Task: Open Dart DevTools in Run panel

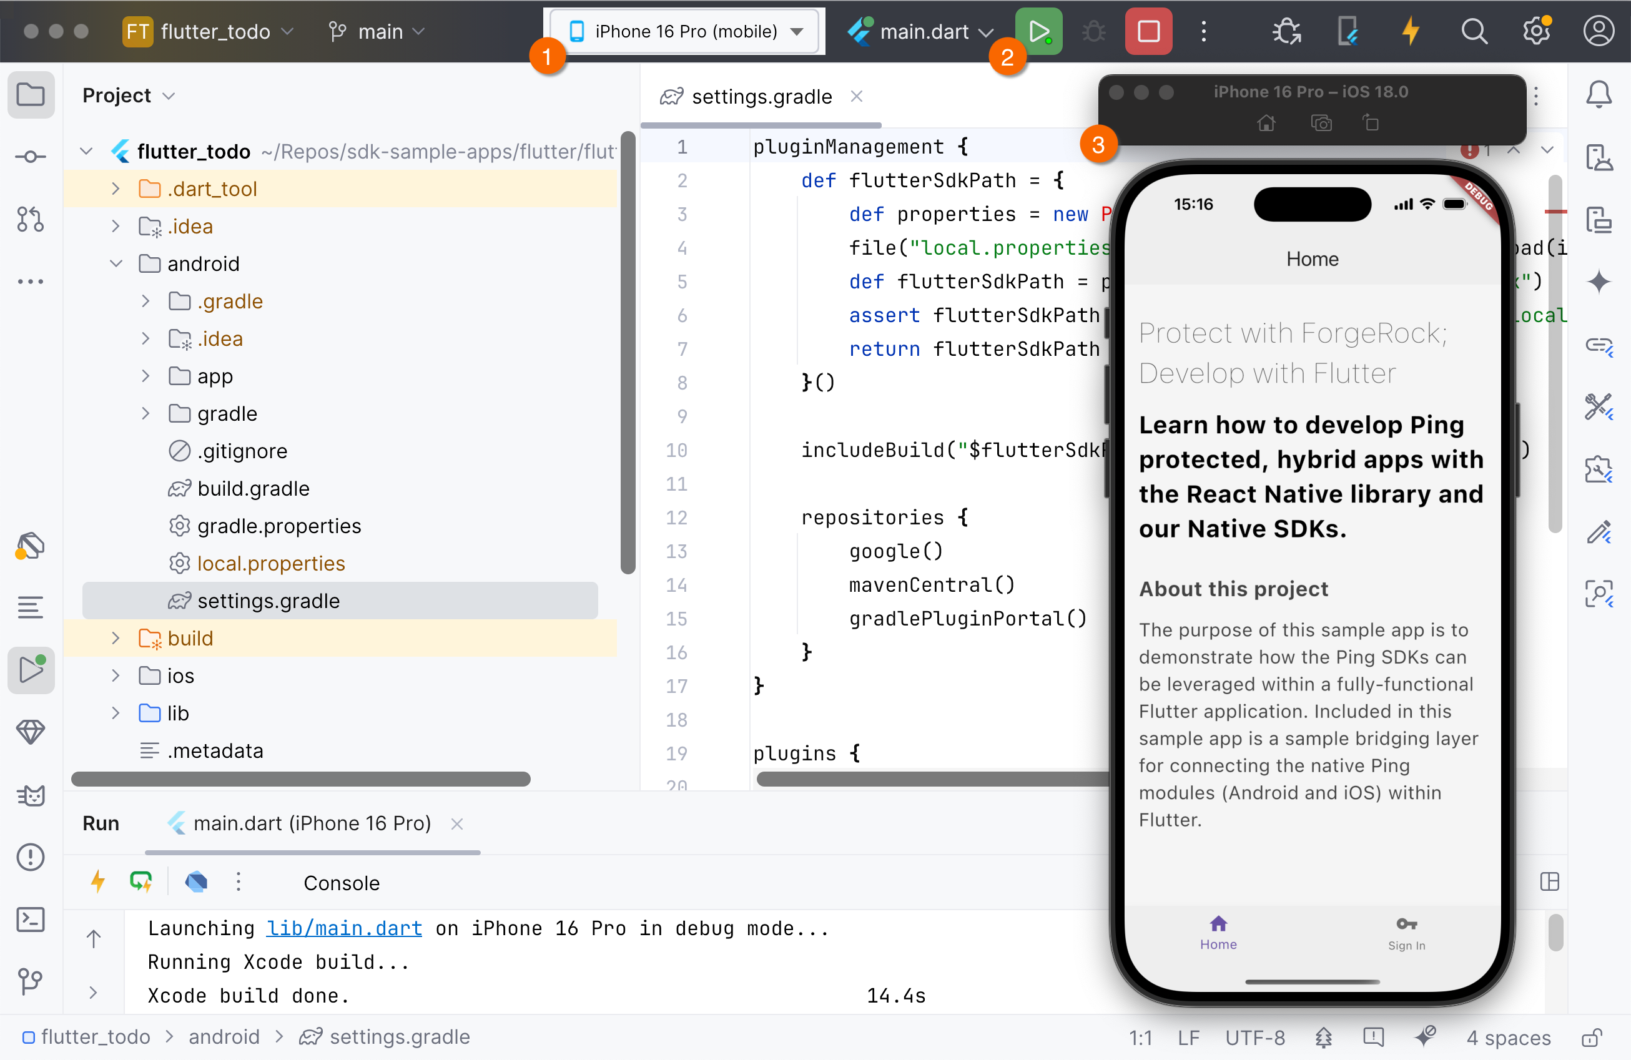Action: 196,882
